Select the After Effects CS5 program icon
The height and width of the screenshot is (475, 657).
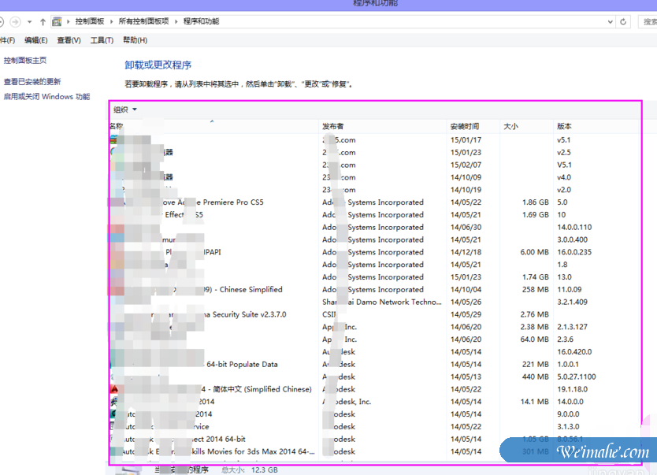[113, 214]
